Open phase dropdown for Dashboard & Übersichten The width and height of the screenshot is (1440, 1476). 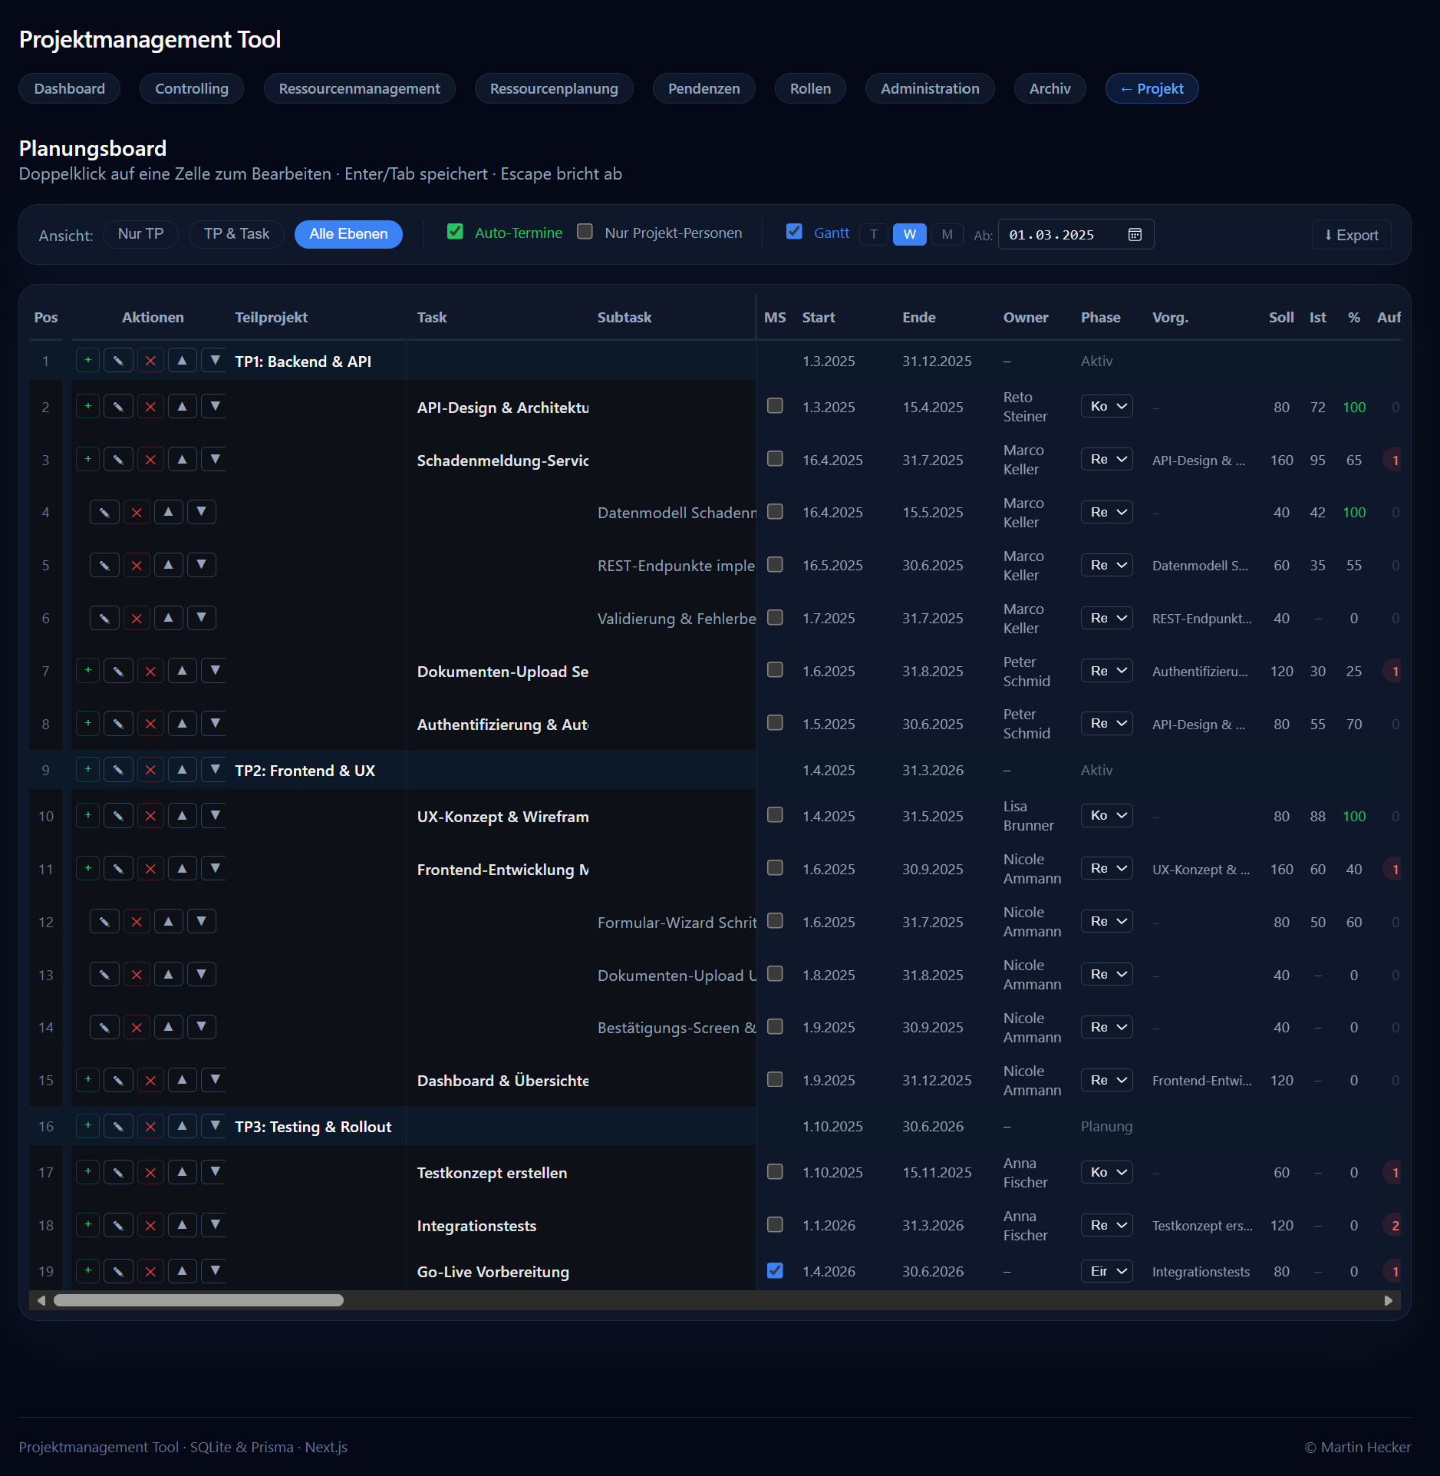[x=1107, y=1080]
